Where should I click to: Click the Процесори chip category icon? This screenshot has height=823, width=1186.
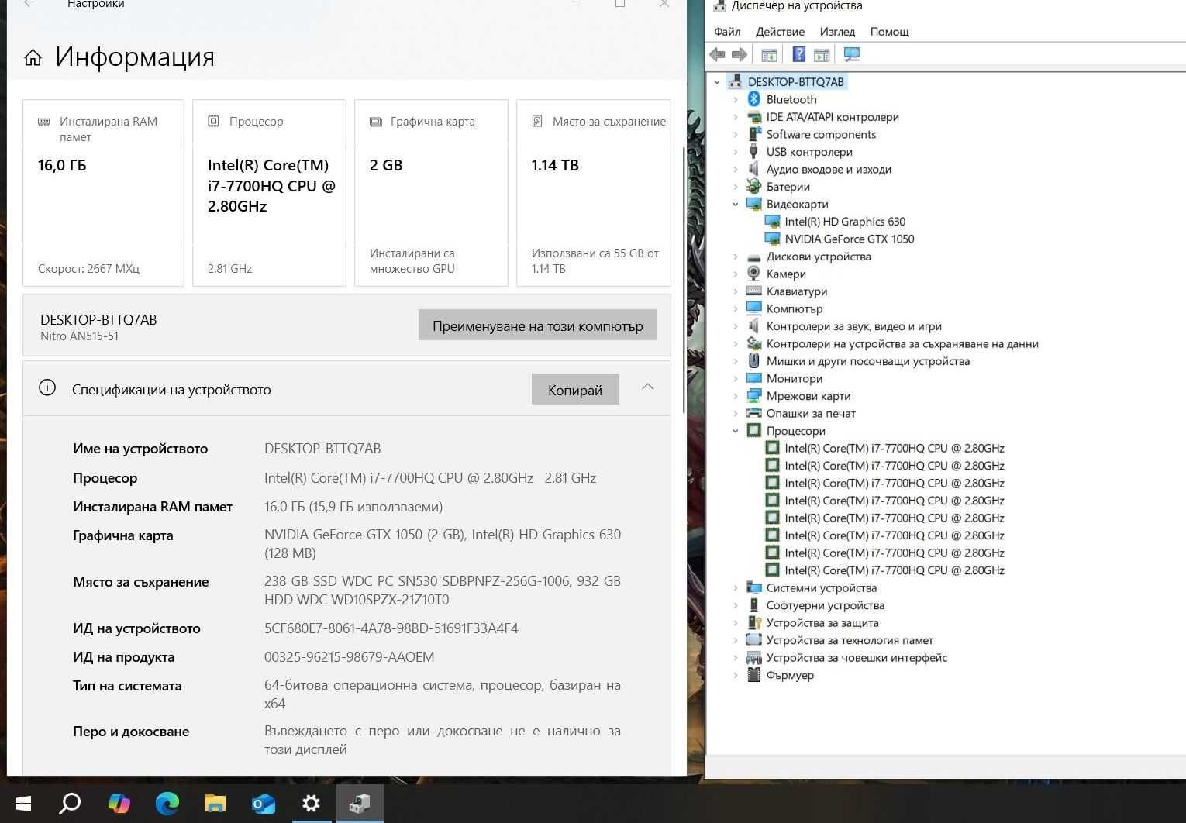(x=753, y=431)
